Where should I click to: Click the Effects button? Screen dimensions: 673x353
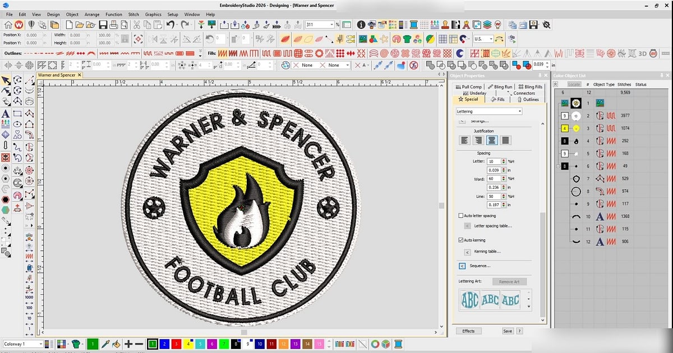468,331
